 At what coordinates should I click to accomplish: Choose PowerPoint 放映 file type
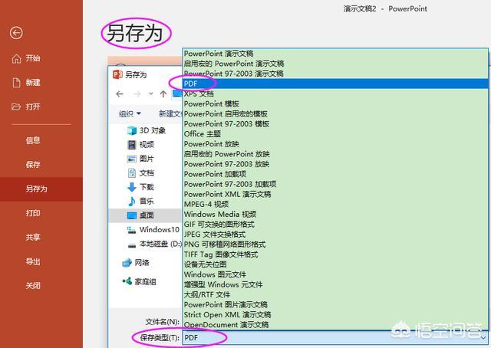[335, 144]
